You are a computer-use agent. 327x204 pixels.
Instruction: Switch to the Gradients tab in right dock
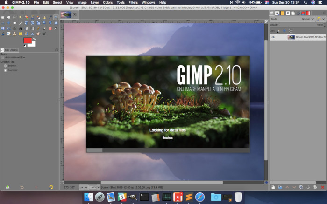(x=308, y=13)
